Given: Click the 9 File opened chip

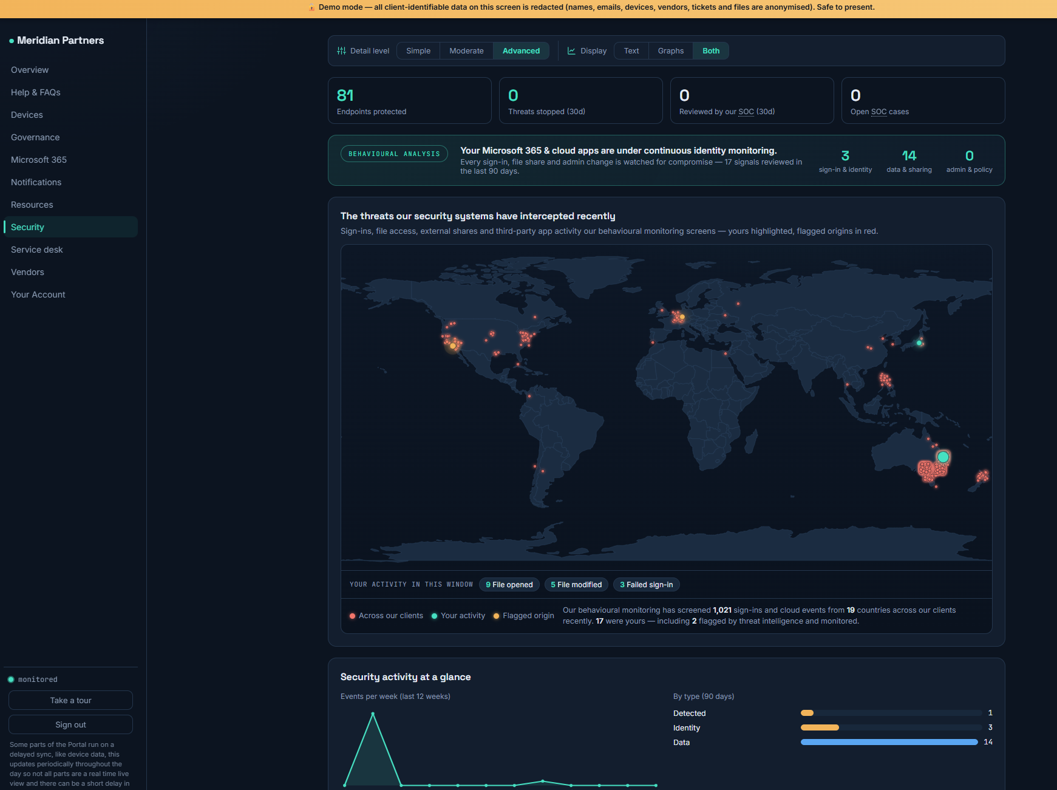Looking at the screenshot, I should tap(509, 585).
